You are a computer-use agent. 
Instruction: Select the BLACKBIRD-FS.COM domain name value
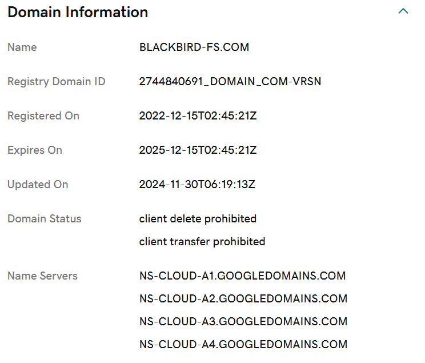(x=194, y=47)
